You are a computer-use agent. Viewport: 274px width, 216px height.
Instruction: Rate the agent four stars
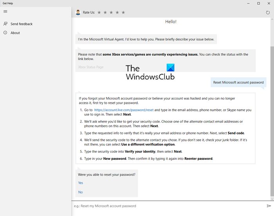[117, 12]
